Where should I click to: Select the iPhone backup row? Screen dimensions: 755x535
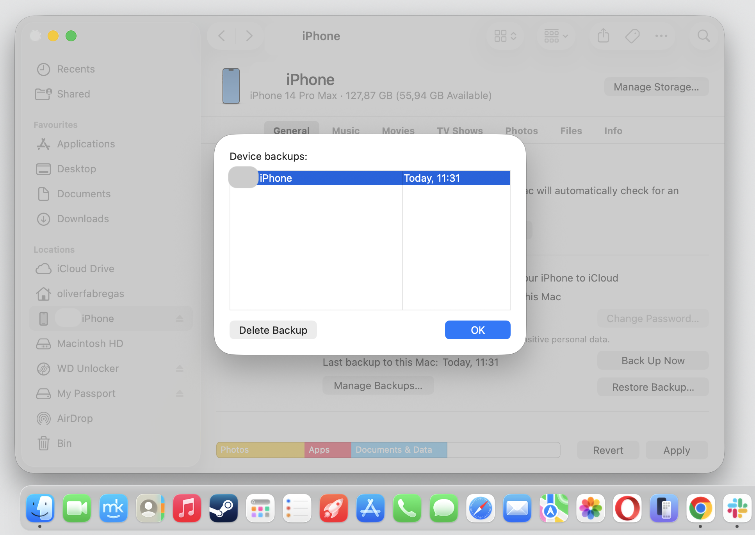(x=370, y=178)
